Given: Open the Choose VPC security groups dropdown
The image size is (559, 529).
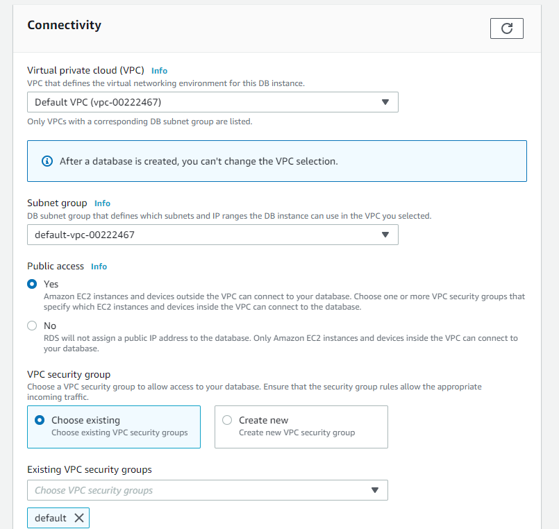Looking at the screenshot, I should (208, 491).
